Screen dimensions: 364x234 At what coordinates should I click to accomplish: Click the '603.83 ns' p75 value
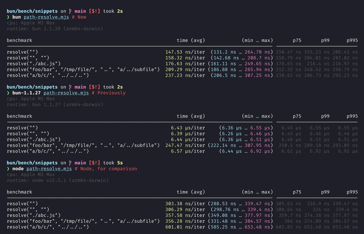pyautogui.click(x=288, y=227)
